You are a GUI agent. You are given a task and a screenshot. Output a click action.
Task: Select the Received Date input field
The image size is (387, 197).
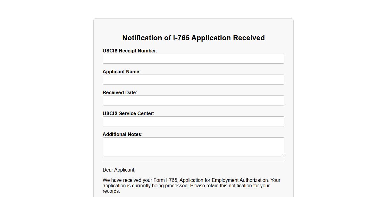coord(193,101)
